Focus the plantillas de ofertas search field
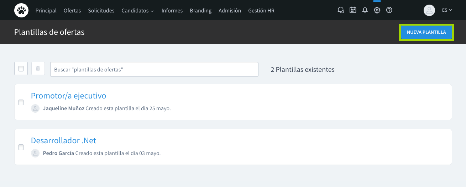Screen dimensions: 466x187 (x=154, y=69)
